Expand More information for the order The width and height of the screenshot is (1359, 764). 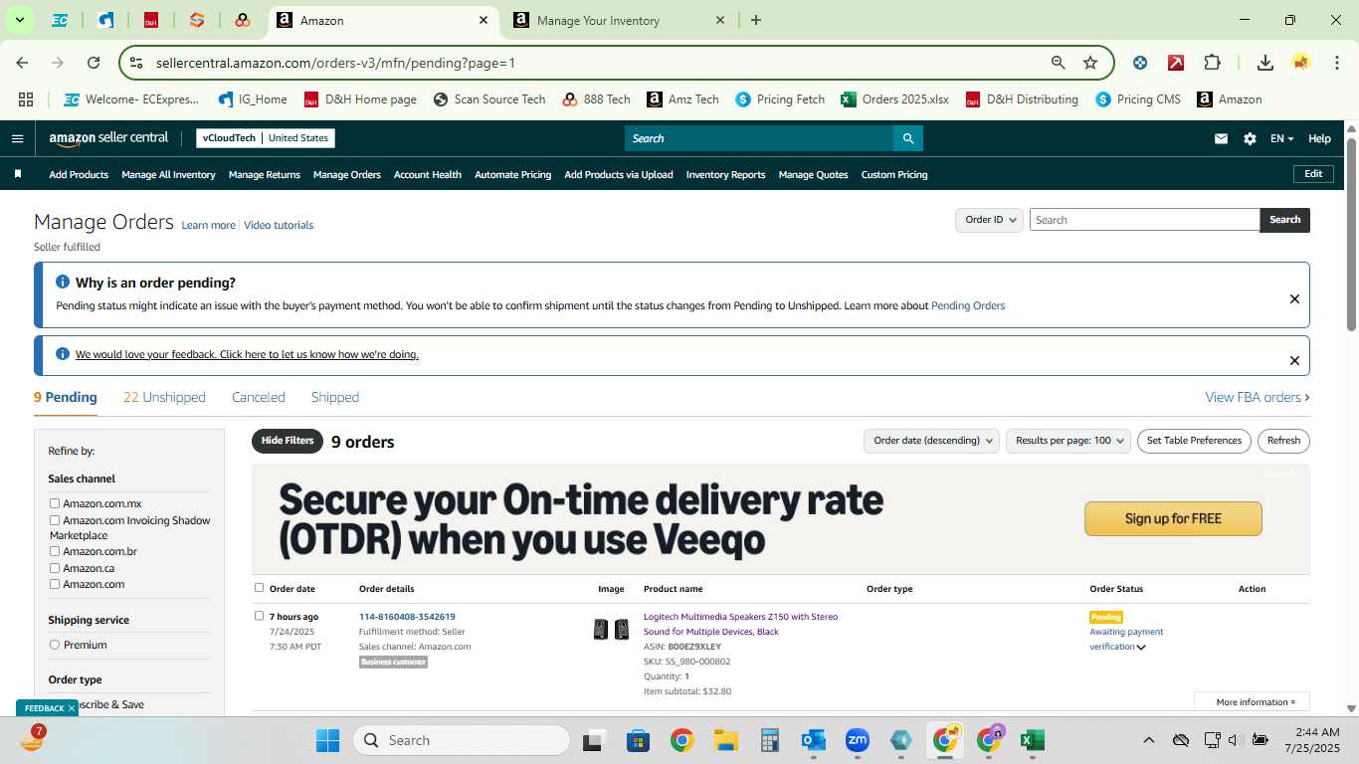[1252, 702]
